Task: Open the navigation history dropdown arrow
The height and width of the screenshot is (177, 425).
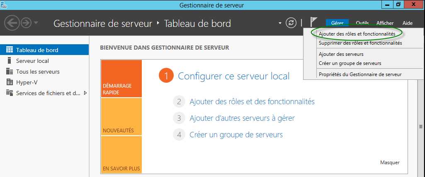Action: pyautogui.click(x=36, y=23)
